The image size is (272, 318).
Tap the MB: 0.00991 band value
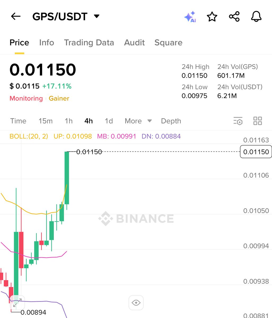[x=117, y=136]
